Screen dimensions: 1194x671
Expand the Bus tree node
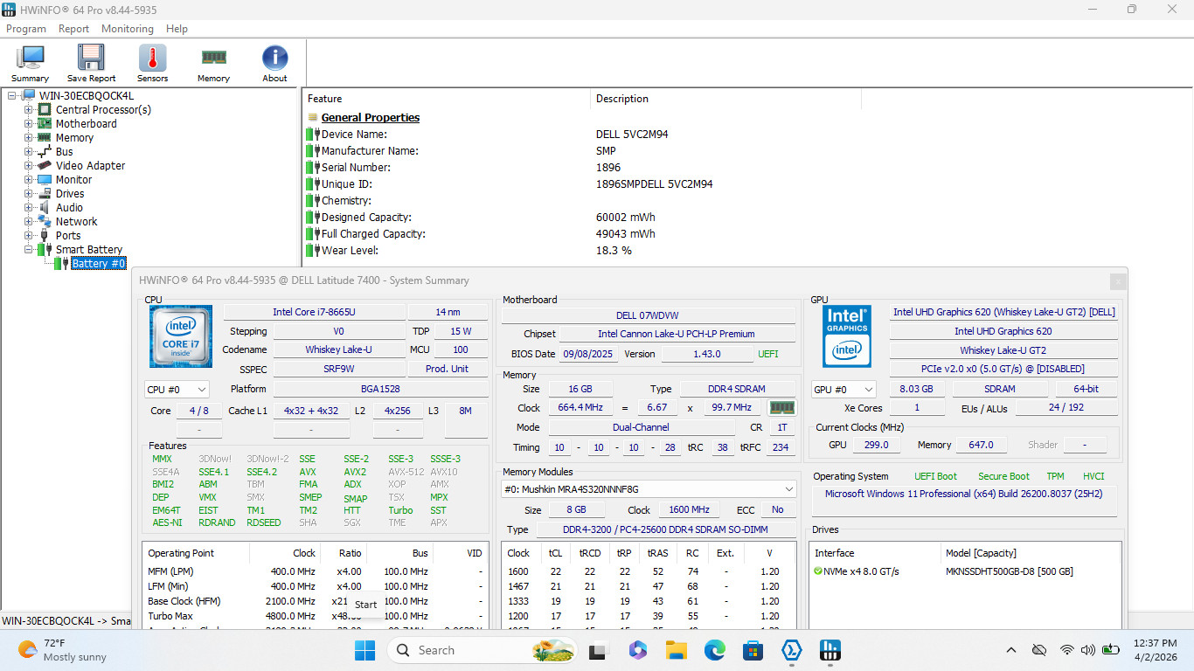click(x=29, y=151)
